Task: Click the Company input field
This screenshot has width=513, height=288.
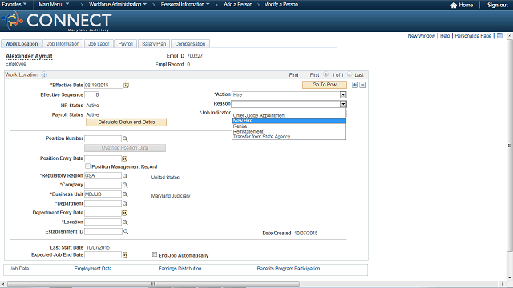Action: click(x=103, y=185)
